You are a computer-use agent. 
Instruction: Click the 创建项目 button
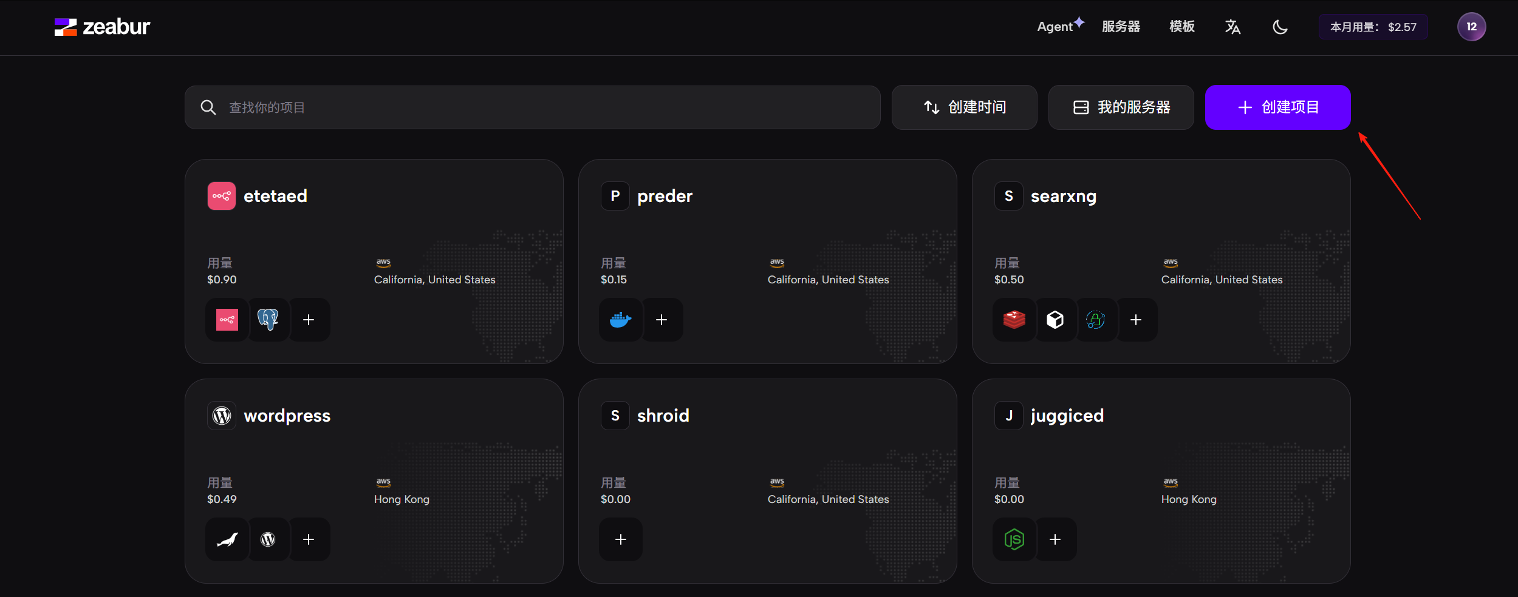[x=1277, y=107]
